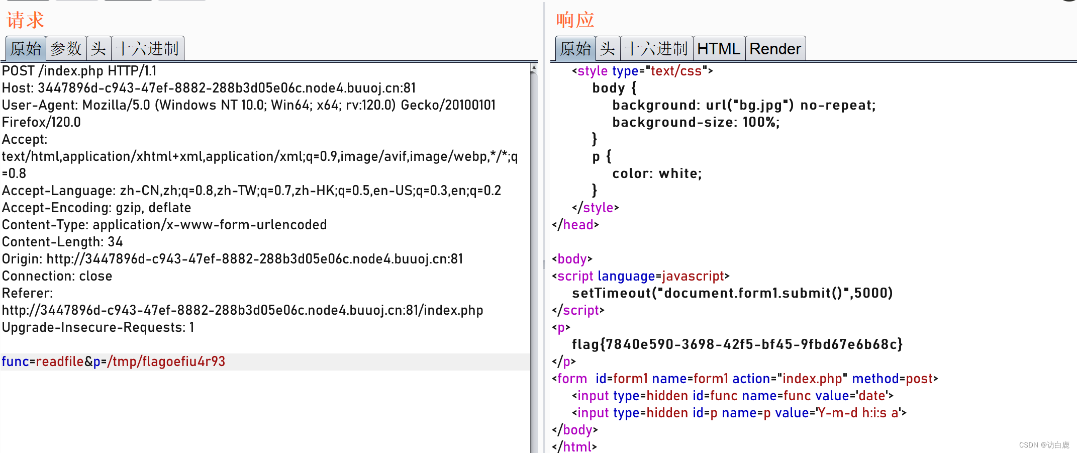
Task: Open the Render tab to preview the response
Action: pyautogui.click(x=775, y=48)
